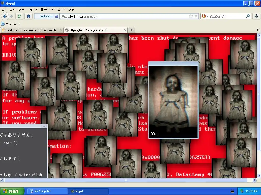Screen dimensions: 261x195
Task: Click the vertical scrollbar up arrow
Action: point(259,35)
